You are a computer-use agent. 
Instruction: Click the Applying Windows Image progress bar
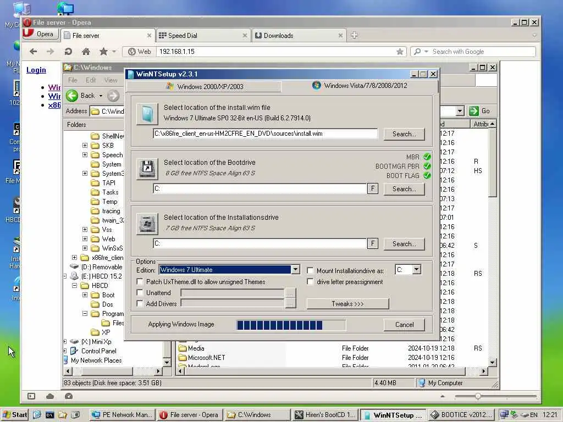click(291, 325)
